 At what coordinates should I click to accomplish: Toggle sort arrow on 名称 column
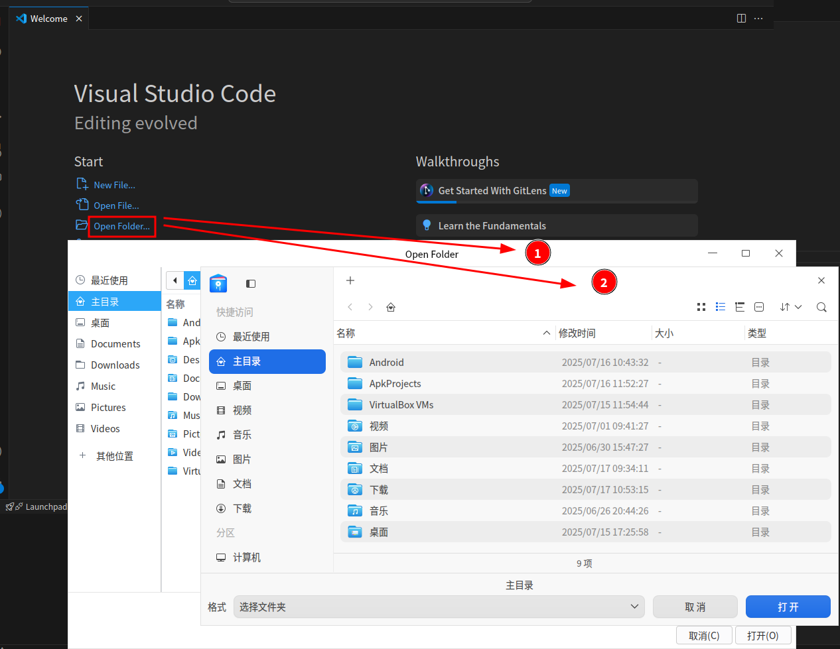tap(547, 333)
